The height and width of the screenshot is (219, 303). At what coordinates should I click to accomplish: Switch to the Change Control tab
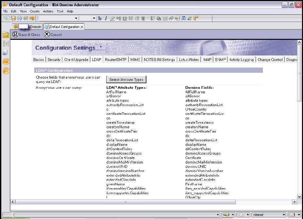click(x=270, y=59)
